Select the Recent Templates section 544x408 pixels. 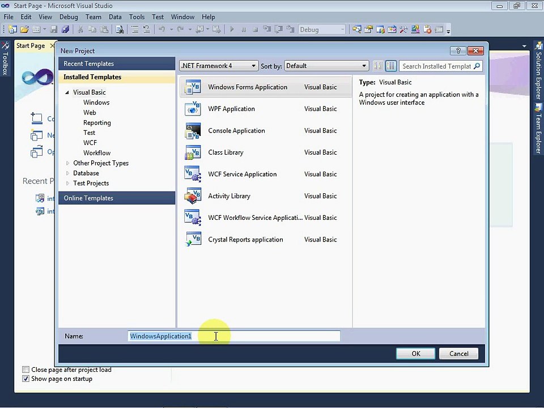(x=117, y=64)
